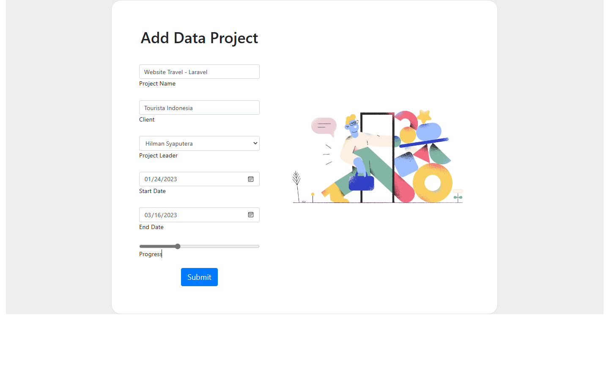The image size is (609, 381).
Task: Click the Project Leader label
Action: (x=158, y=155)
